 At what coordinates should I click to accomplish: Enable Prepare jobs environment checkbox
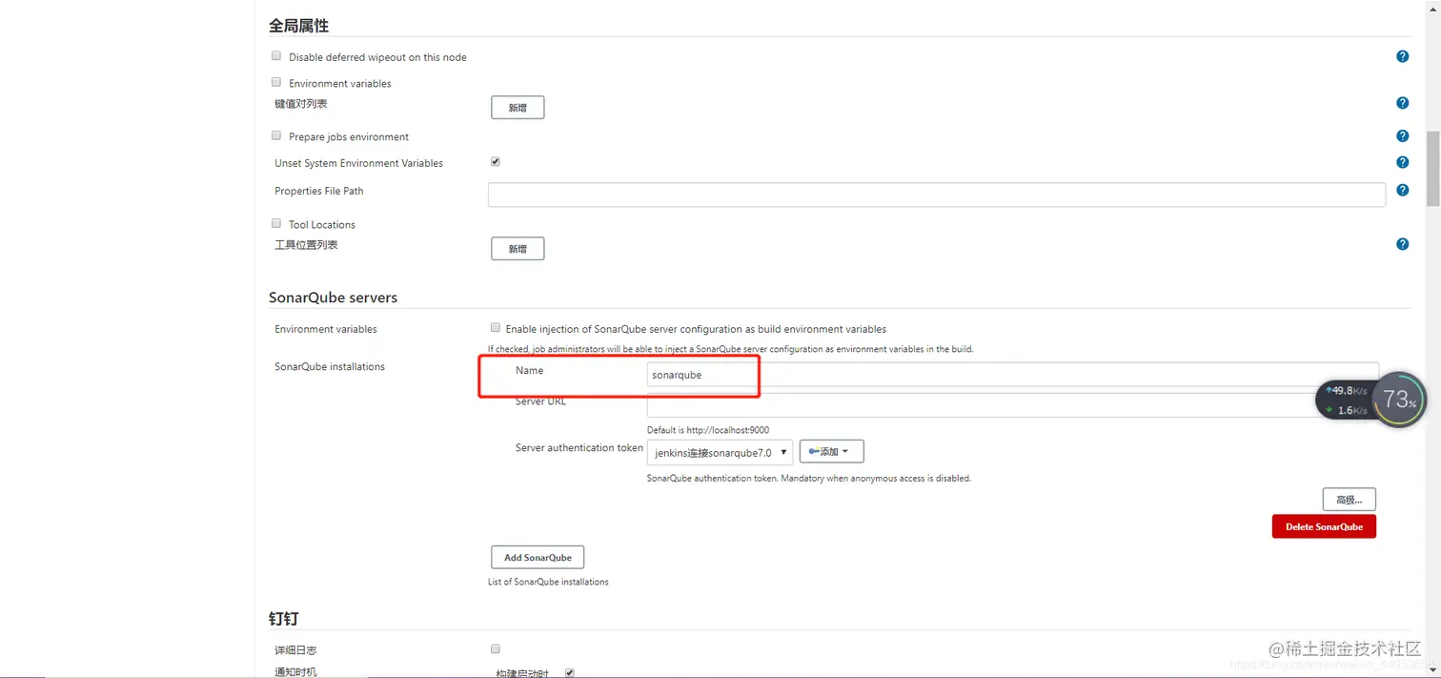point(276,136)
